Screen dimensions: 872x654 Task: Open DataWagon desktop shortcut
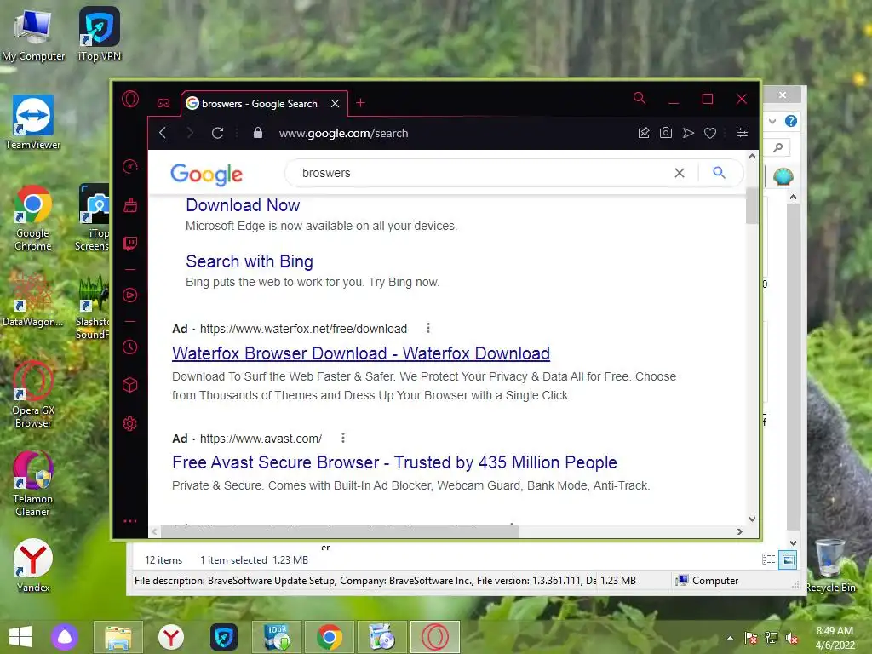coord(33,301)
